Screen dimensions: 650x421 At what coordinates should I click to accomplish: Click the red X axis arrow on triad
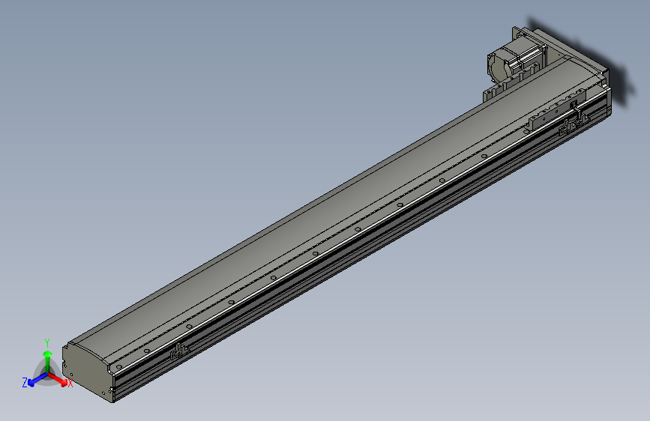point(58,380)
